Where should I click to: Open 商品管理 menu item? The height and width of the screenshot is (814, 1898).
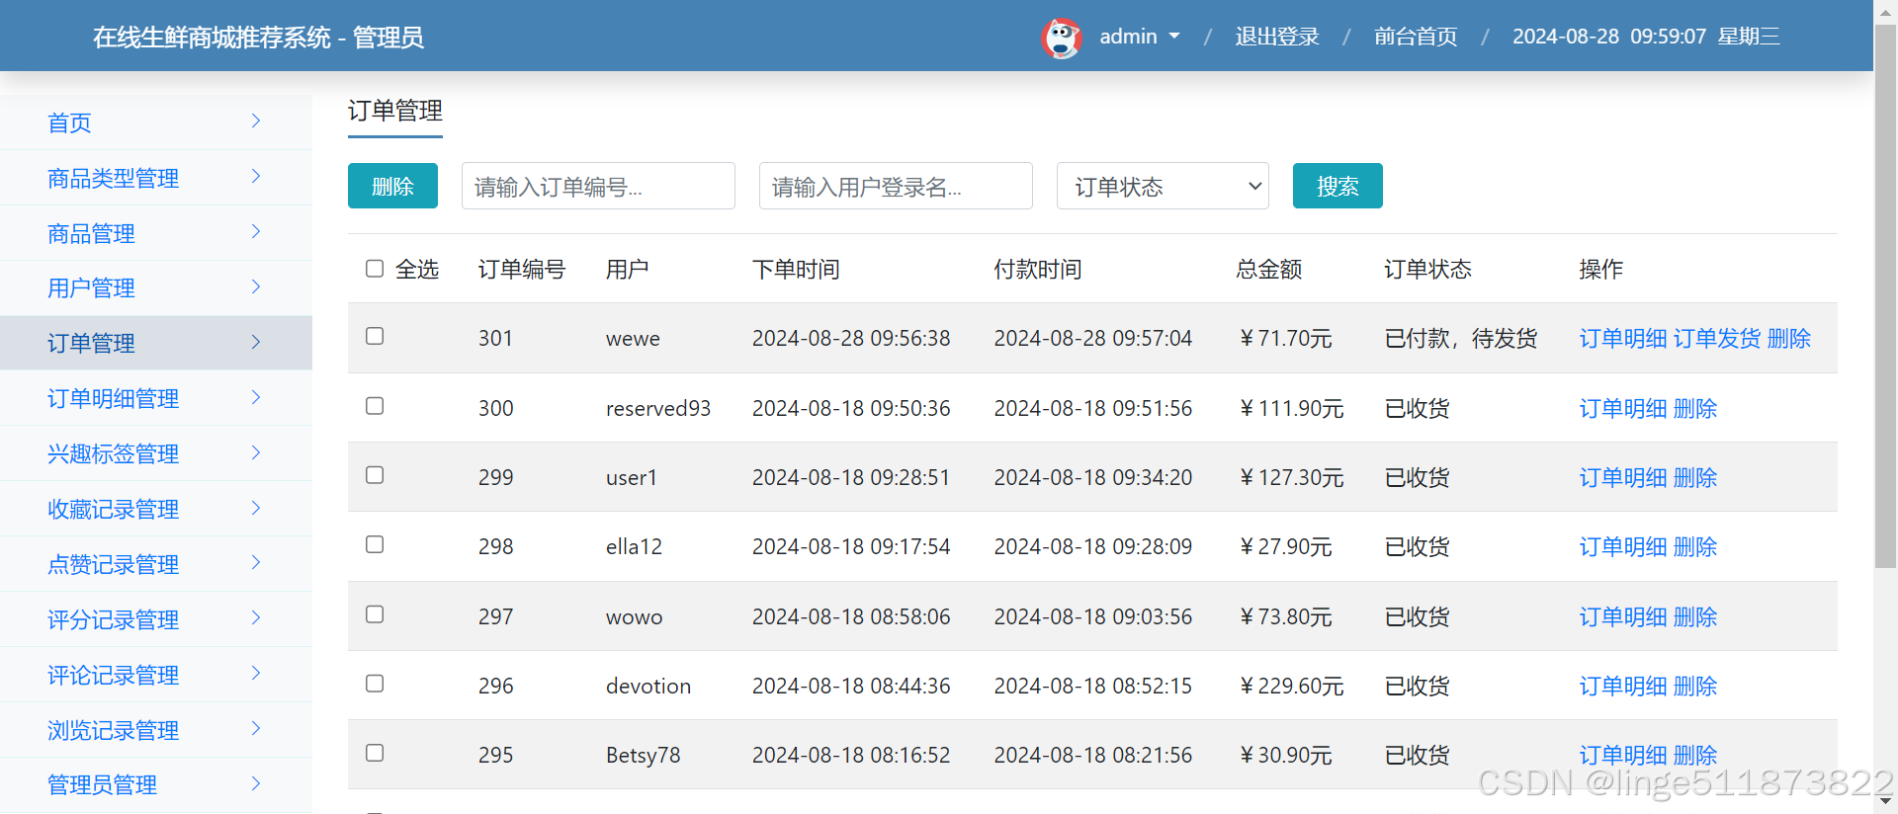click(x=156, y=233)
